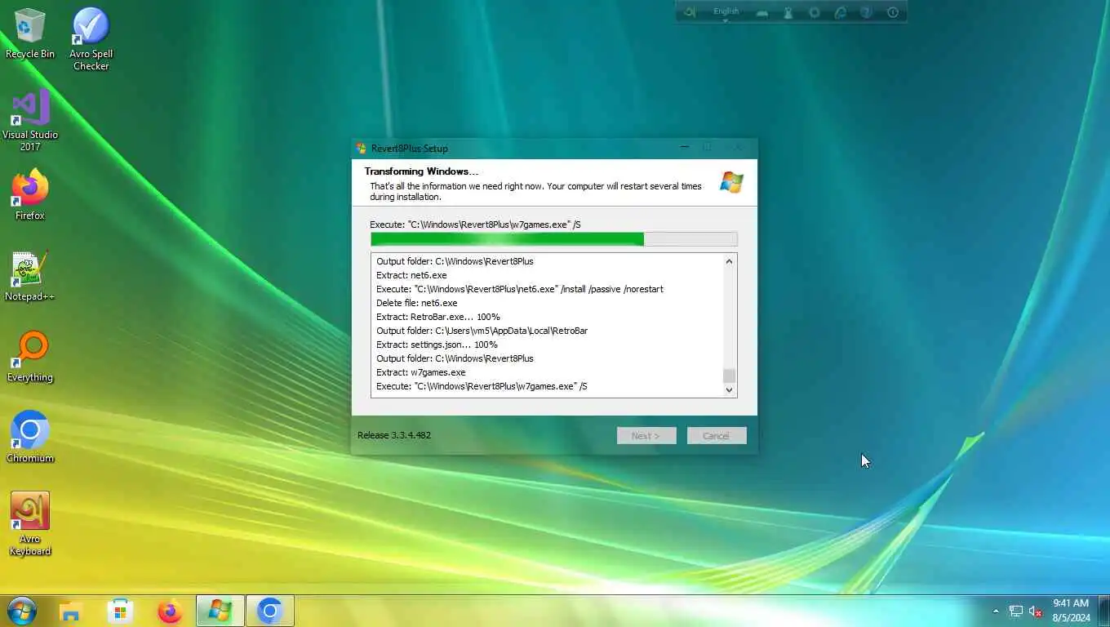
Task: Select the Everything search desktop shortcut
Action: pyautogui.click(x=30, y=357)
